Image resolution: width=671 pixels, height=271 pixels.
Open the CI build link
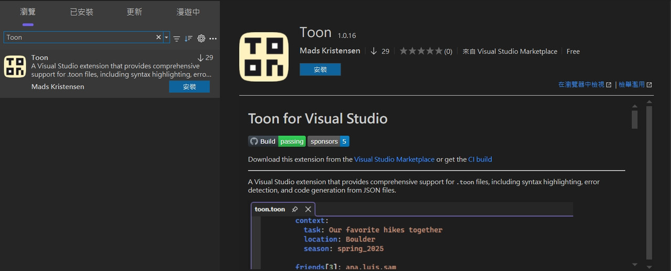(480, 159)
